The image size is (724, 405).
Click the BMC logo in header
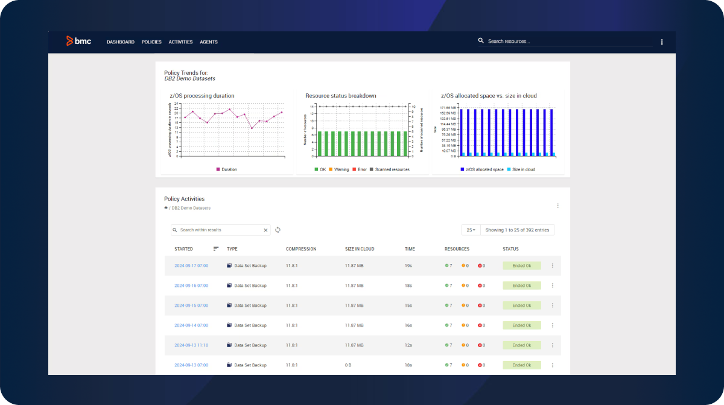(x=78, y=42)
